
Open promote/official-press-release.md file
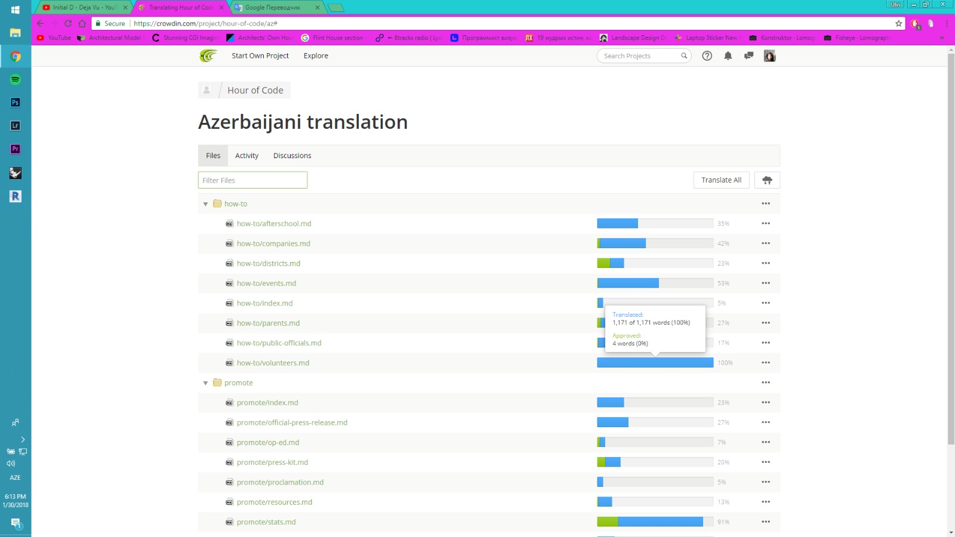[x=292, y=422]
